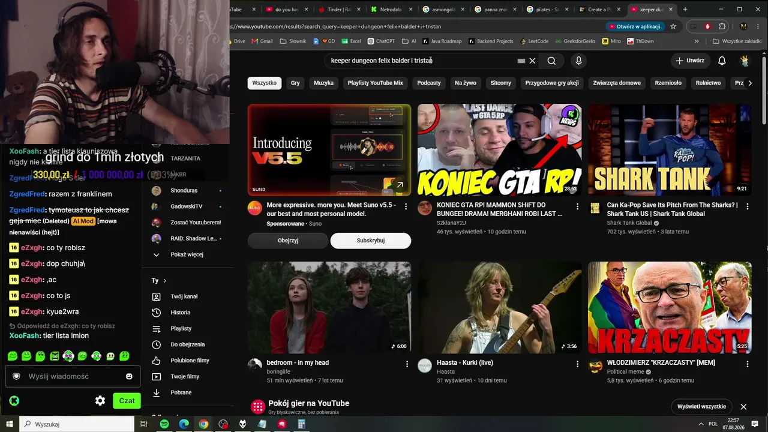Click the YouTube search magnifier button
Viewport: 768px width, 432px height.
[x=551, y=61]
